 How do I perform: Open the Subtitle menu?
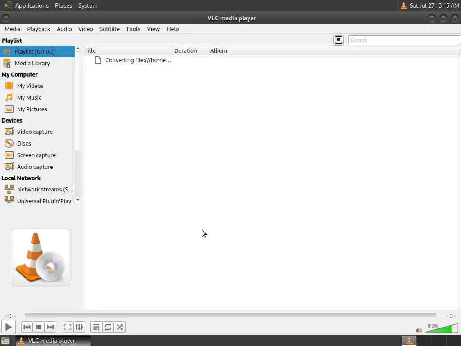(109, 29)
